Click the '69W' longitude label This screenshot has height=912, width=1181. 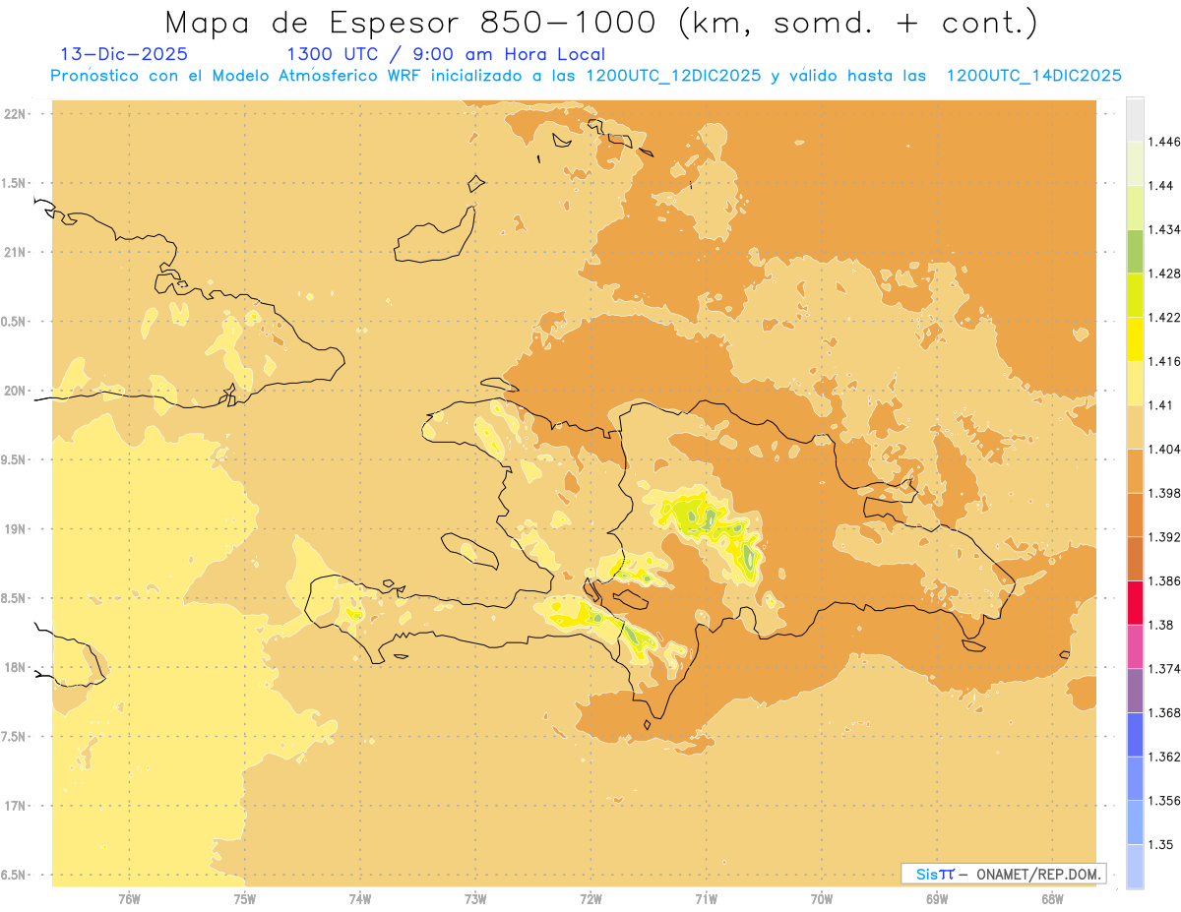point(937,899)
